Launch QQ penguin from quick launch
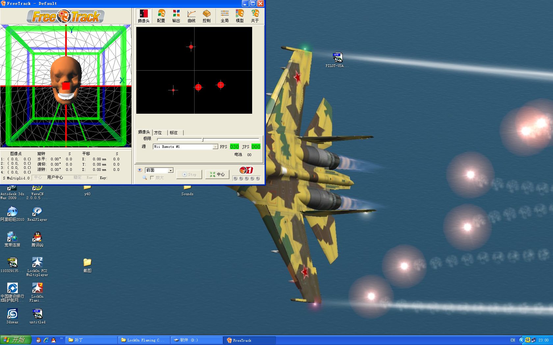553x345 pixels. click(x=53, y=340)
